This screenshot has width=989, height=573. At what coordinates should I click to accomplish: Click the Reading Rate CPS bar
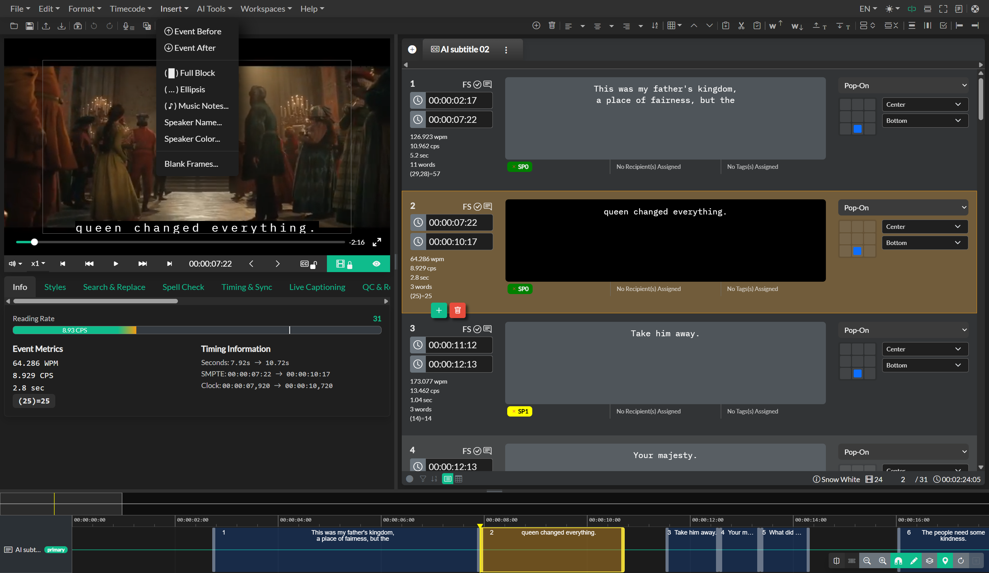click(x=197, y=330)
